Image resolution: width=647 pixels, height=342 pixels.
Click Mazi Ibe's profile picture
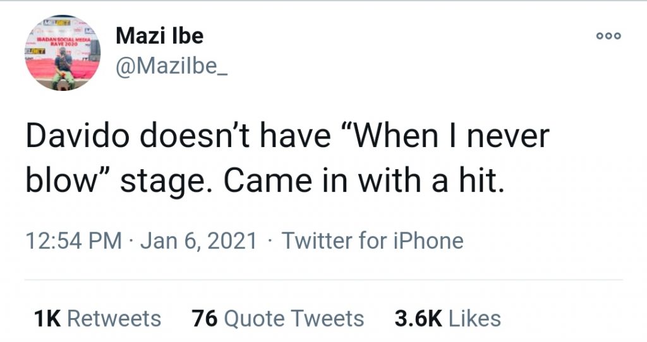[63, 52]
